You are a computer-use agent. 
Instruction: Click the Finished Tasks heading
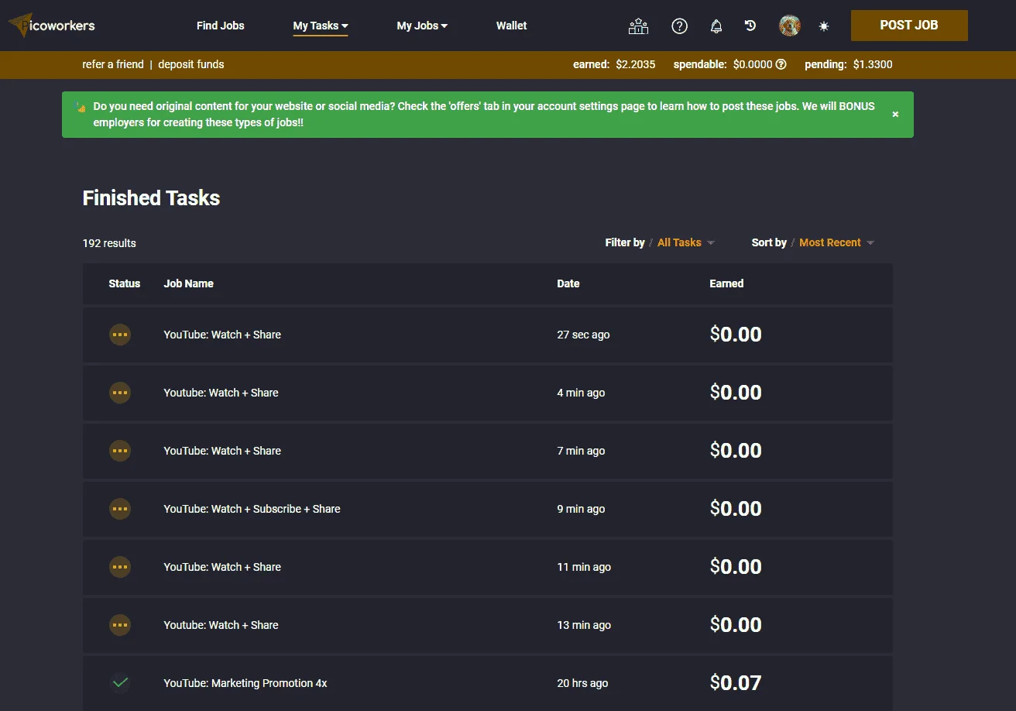151,198
